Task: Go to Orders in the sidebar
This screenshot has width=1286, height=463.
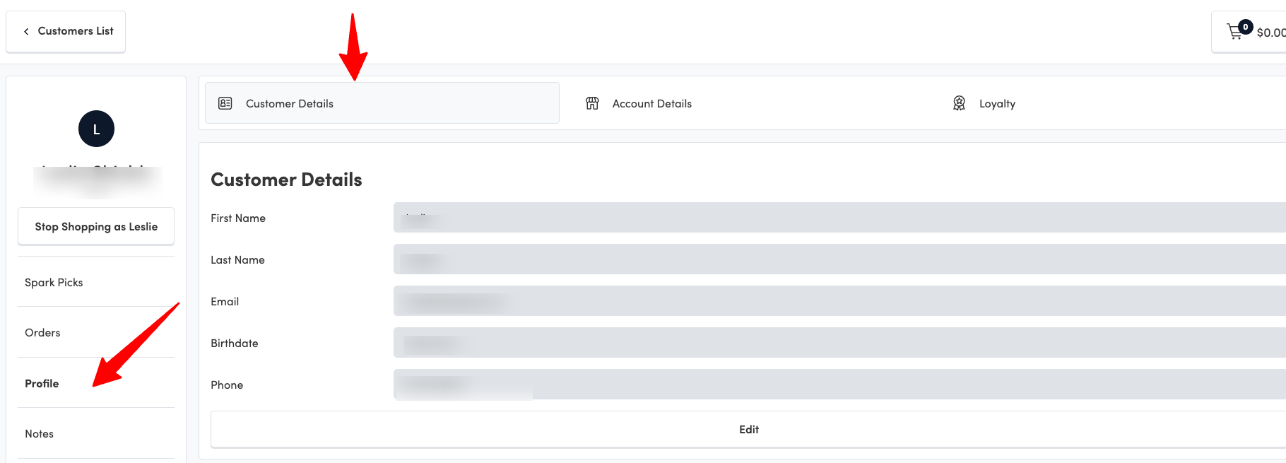Action: [x=42, y=332]
